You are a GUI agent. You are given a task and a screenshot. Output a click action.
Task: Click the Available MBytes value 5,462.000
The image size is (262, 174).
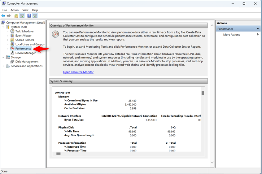click(x=131, y=105)
